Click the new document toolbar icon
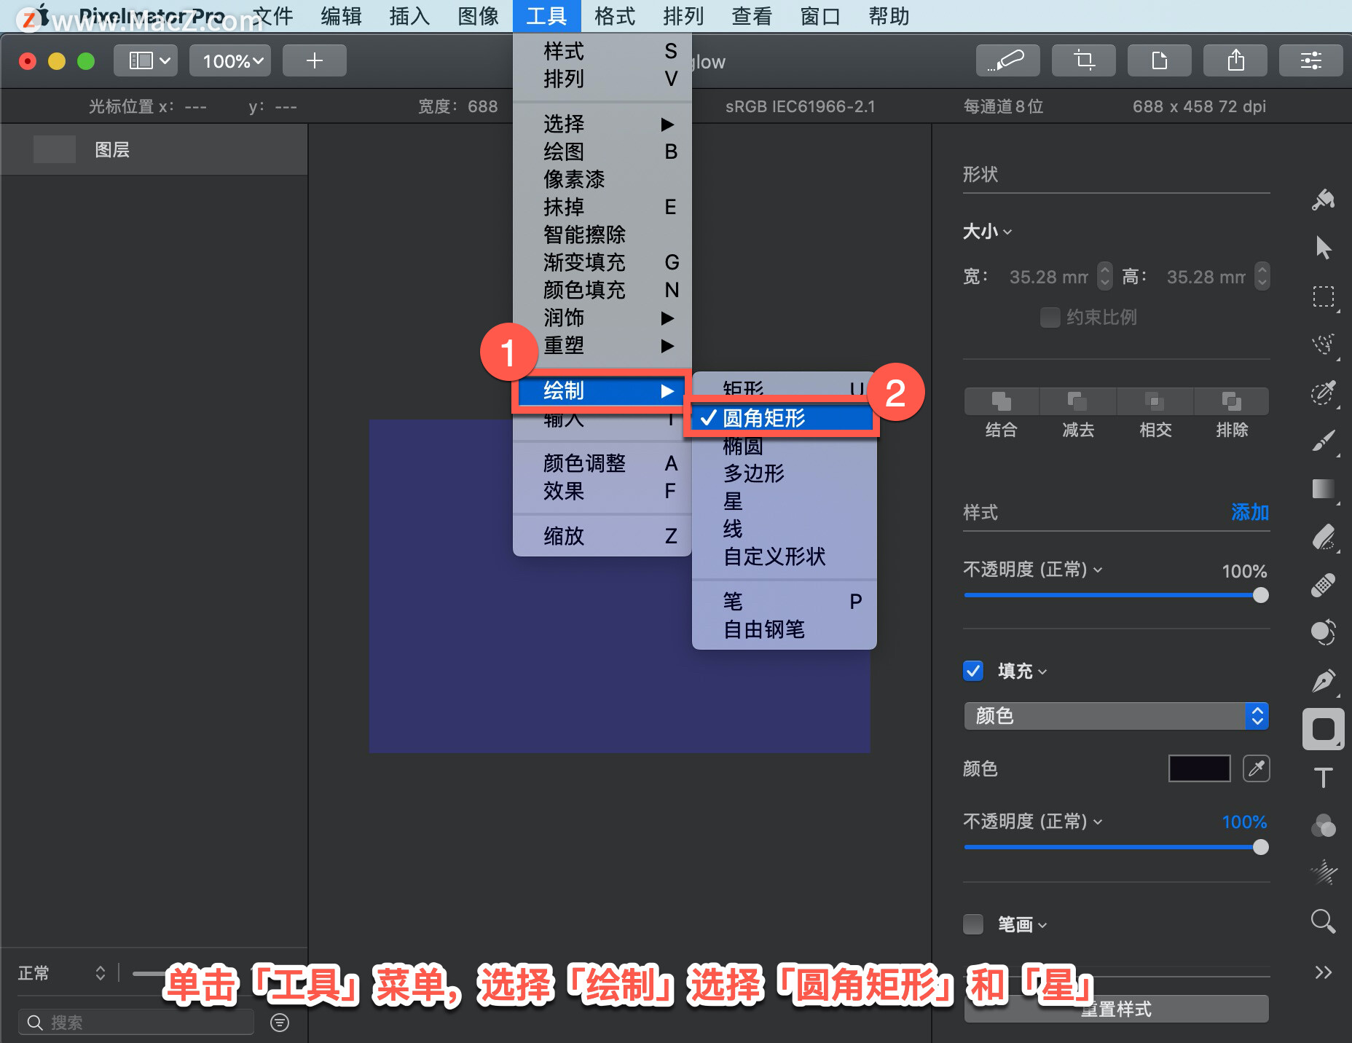This screenshot has width=1352, height=1043. coord(1160,60)
